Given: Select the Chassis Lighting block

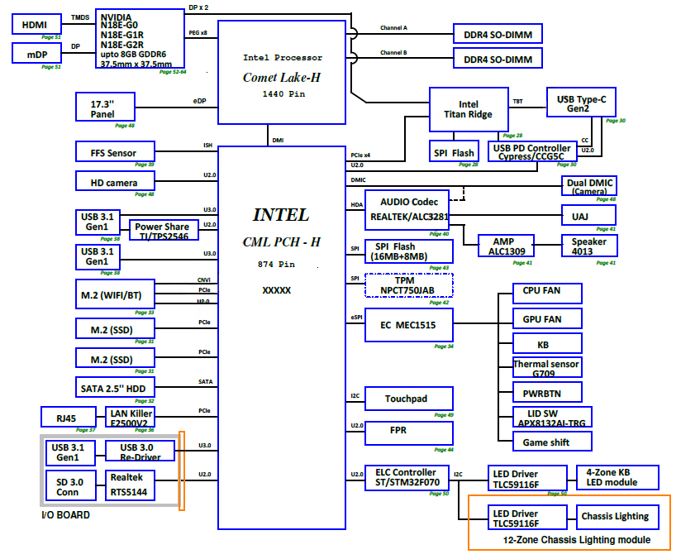Looking at the screenshot, I should [x=614, y=517].
